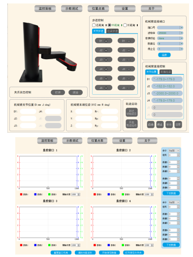Select the 近距离 short-distance radio button

tap(94, 25)
